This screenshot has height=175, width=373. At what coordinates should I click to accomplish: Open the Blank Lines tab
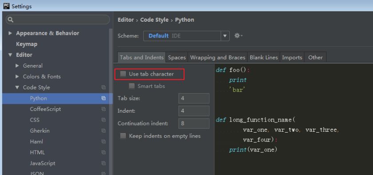(x=264, y=57)
